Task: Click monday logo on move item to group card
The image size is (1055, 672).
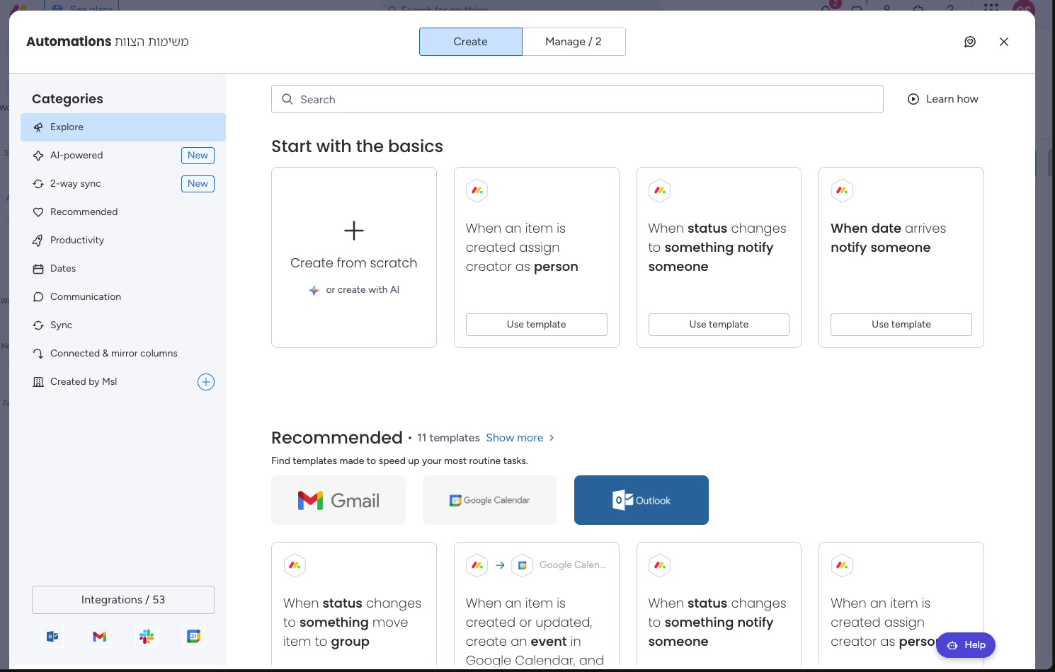Action: 295,565
